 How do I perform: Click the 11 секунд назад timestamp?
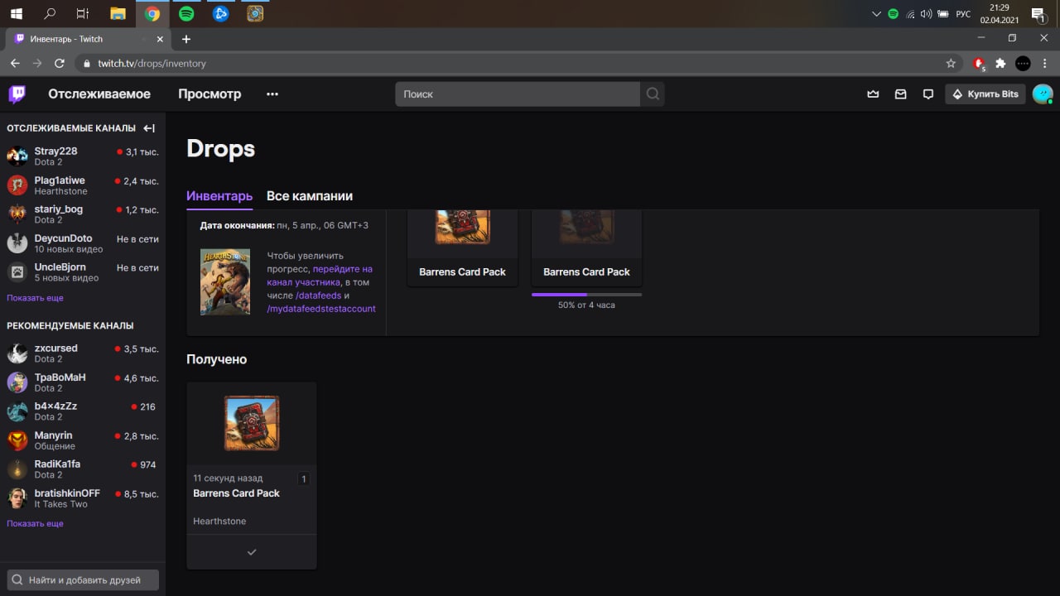pos(228,478)
